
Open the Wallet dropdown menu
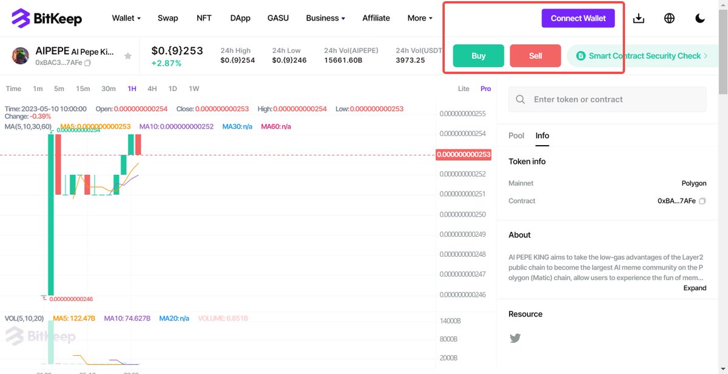pyautogui.click(x=126, y=18)
